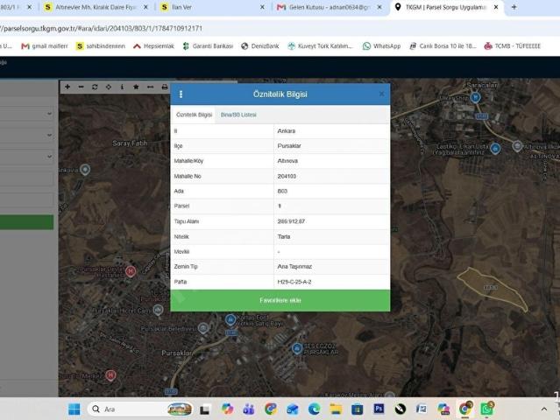The height and width of the screenshot is (420, 560).
Task: Switch to the Öznitelik Bilgisi tab
Action: pyautogui.click(x=194, y=115)
